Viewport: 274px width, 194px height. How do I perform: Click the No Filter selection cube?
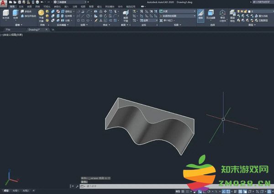211,15
